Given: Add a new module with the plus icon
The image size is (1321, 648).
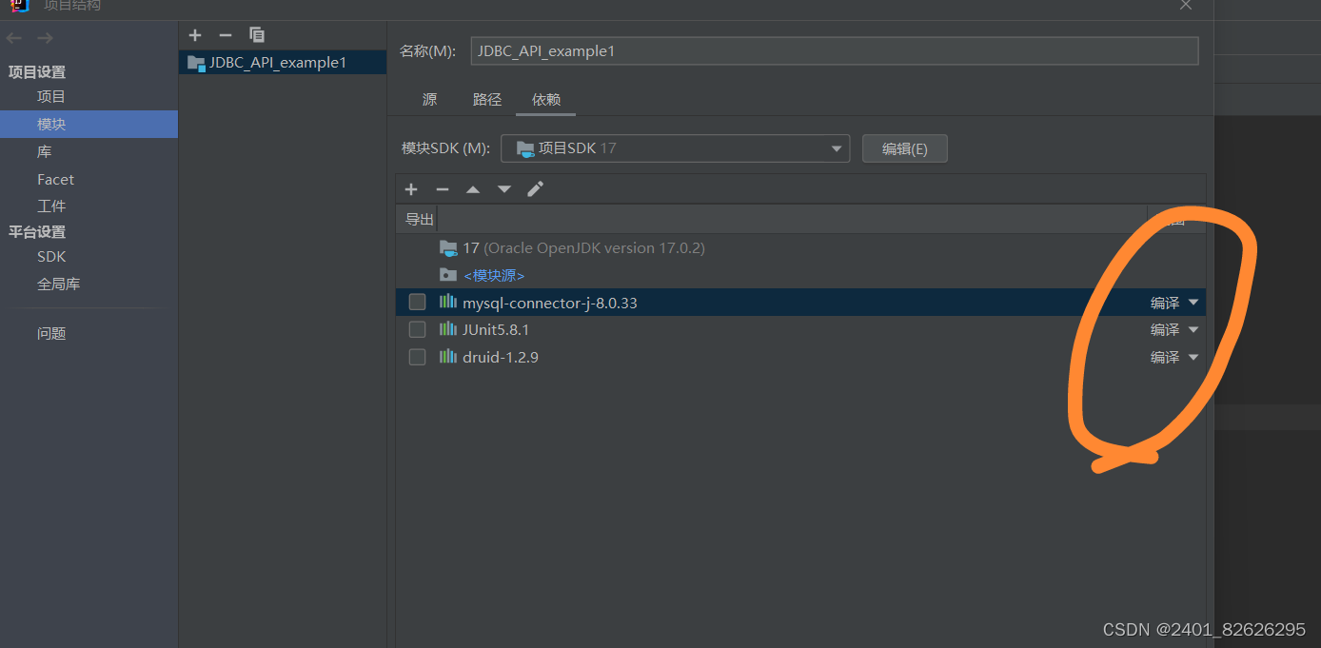Looking at the screenshot, I should [x=194, y=35].
